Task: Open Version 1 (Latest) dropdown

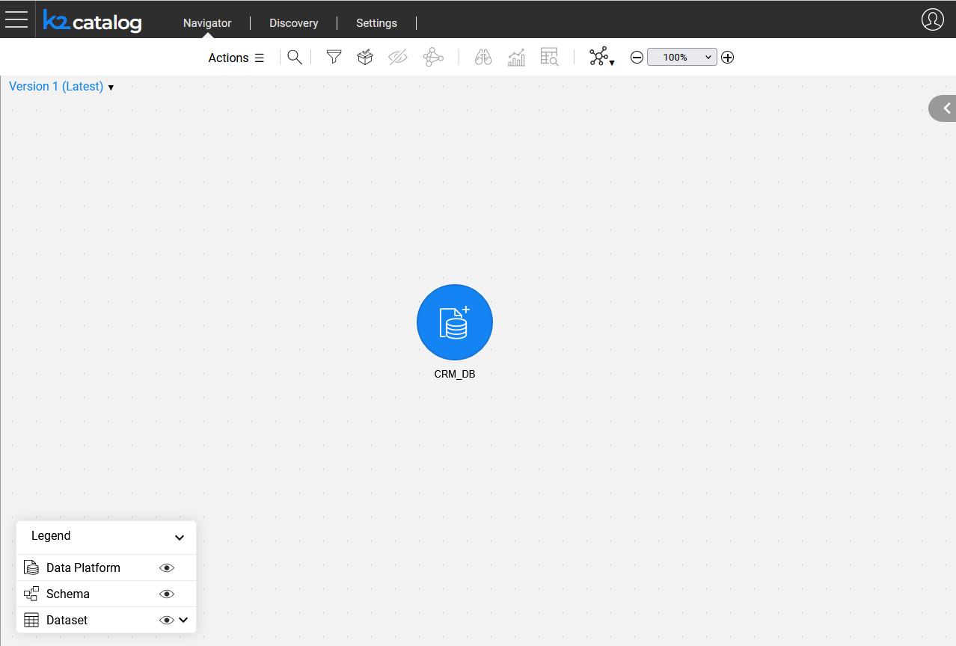Action: pyautogui.click(x=61, y=87)
